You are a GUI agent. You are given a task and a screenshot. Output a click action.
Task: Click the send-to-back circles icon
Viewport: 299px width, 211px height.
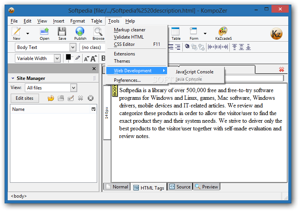(201, 47)
